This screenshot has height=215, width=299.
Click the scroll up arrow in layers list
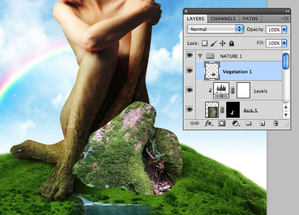click(286, 107)
